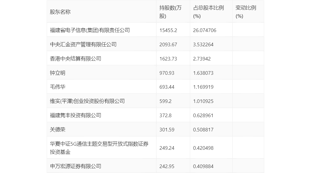Image resolution: width=311 pixels, height=173 pixels.
Task: Select the 249.24 holdings value
Action: (167, 148)
